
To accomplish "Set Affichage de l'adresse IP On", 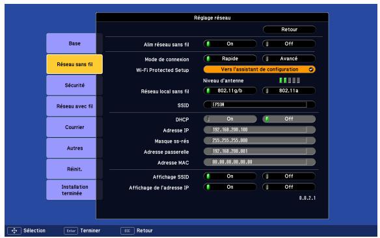I will click(x=230, y=187).
